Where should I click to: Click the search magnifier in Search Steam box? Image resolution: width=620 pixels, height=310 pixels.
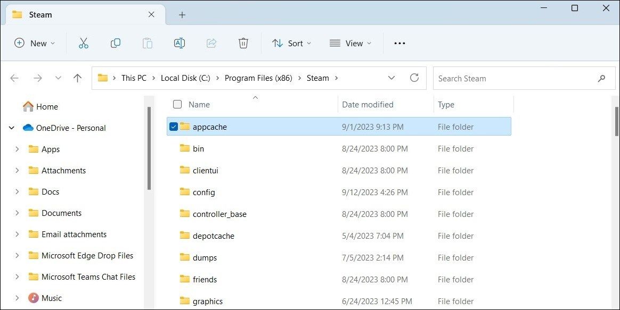click(601, 78)
